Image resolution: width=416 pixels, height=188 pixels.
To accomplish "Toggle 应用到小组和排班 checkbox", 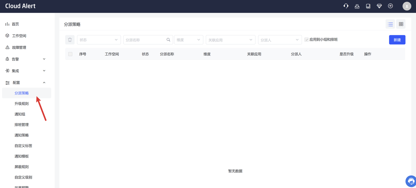I will pyautogui.click(x=306, y=40).
